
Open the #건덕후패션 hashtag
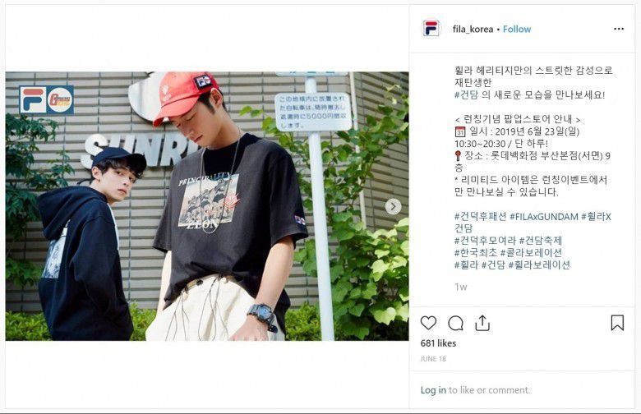481,217
